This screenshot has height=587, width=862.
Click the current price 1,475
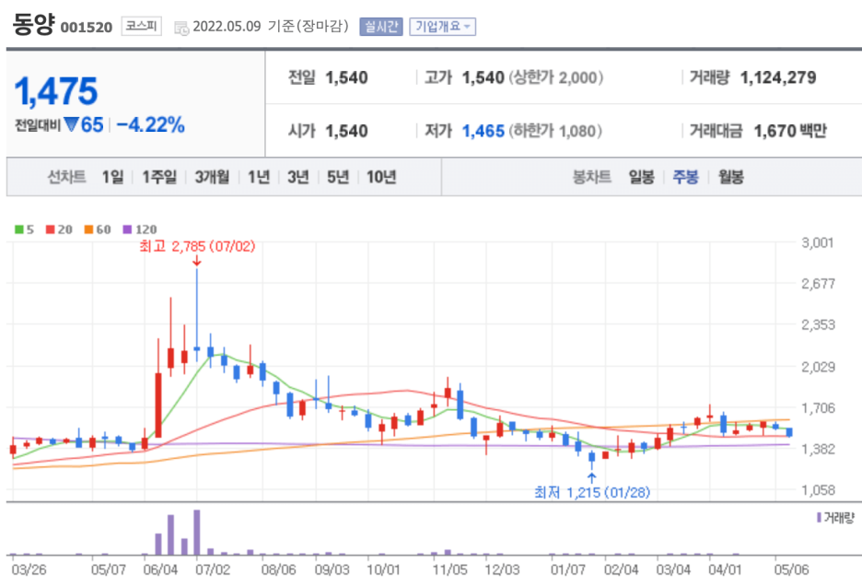tap(56, 91)
